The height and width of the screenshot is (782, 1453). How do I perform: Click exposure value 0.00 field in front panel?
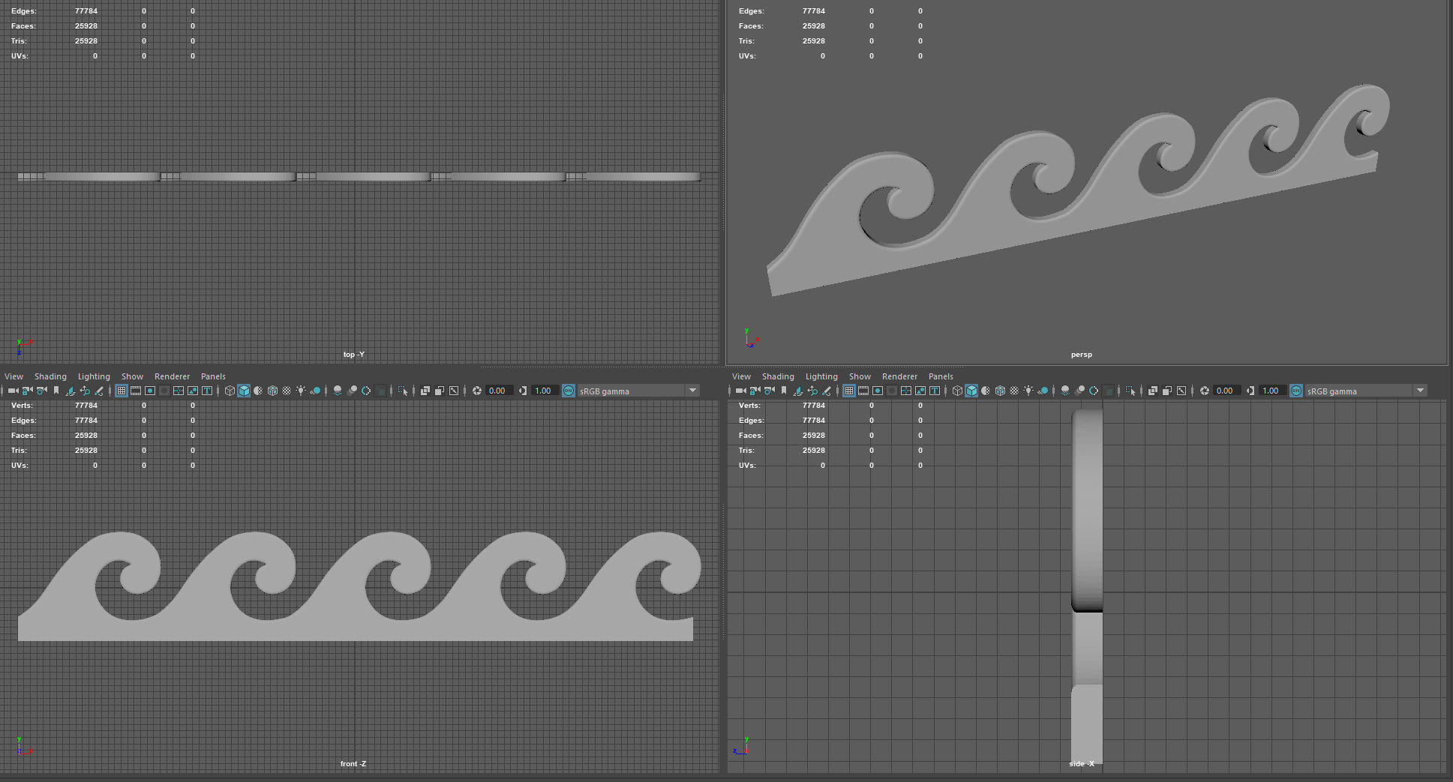tap(498, 391)
